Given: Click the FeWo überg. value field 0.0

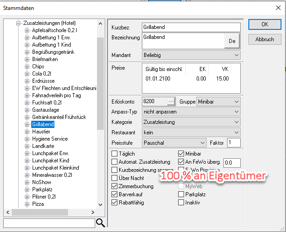Looking at the screenshot, I should pos(232,163).
